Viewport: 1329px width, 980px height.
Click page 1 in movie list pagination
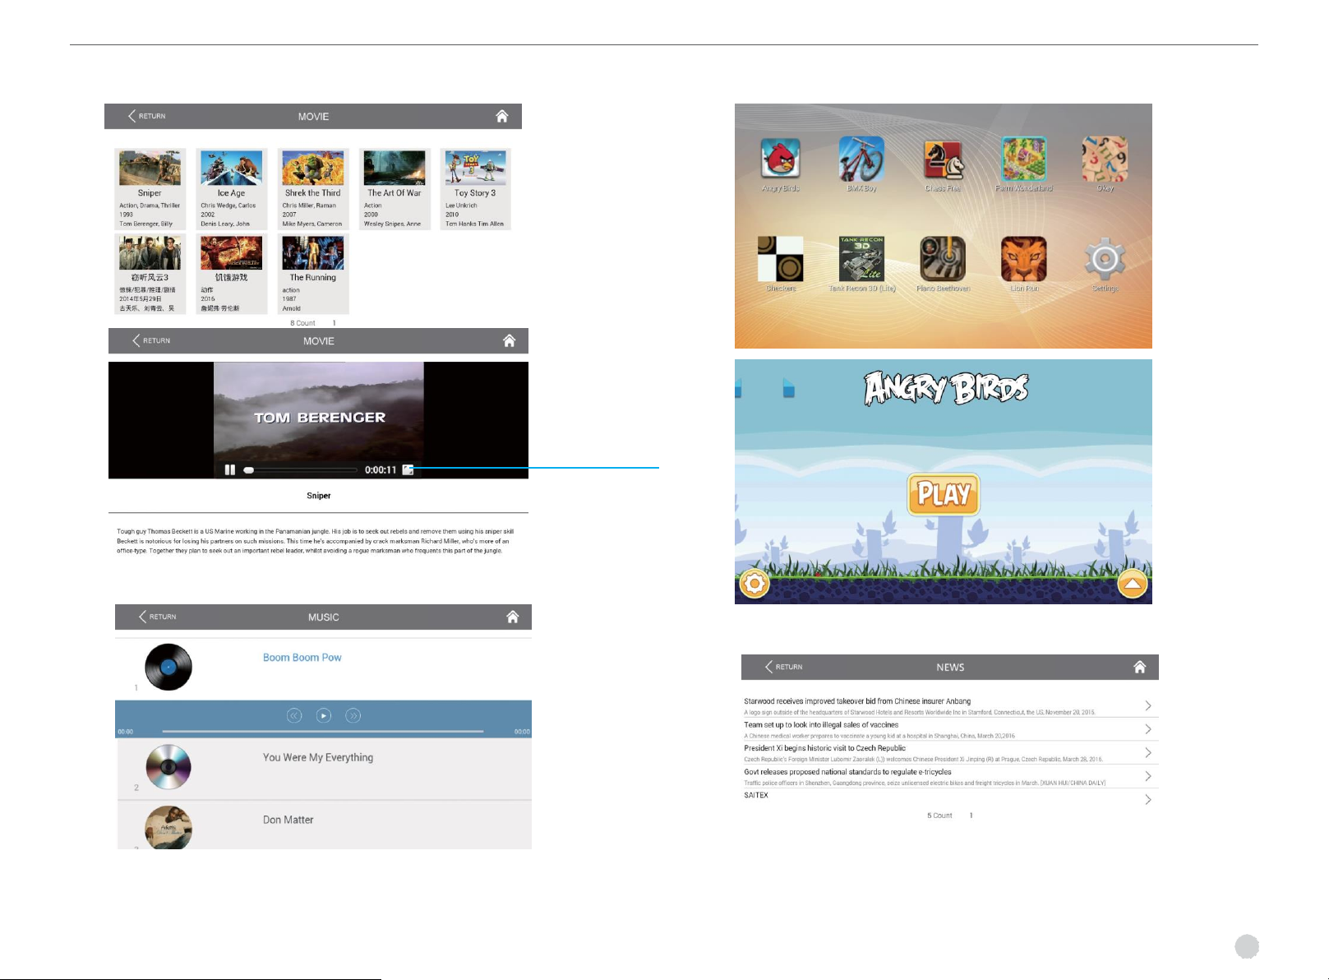(334, 323)
